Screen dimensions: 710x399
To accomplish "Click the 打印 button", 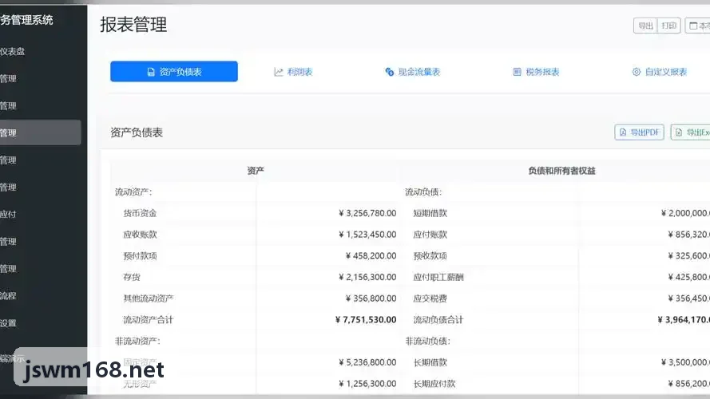I will tap(668, 26).
